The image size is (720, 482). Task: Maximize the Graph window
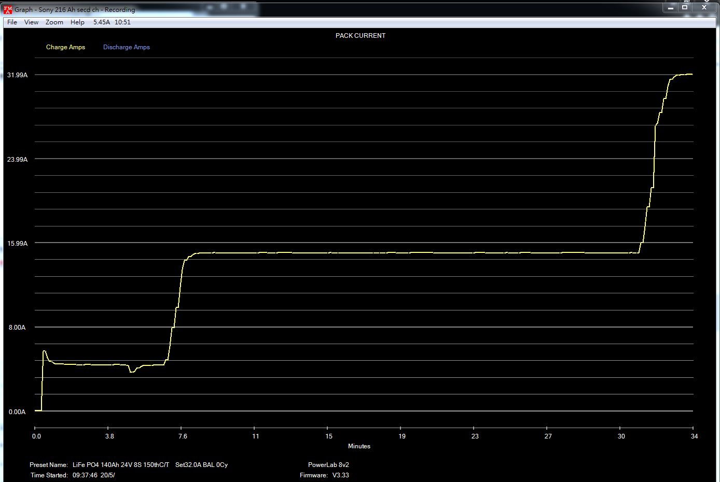(x=685, y=7)
